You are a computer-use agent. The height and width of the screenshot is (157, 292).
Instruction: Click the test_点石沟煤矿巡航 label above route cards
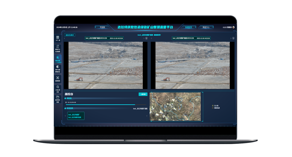tap(140, 109)
